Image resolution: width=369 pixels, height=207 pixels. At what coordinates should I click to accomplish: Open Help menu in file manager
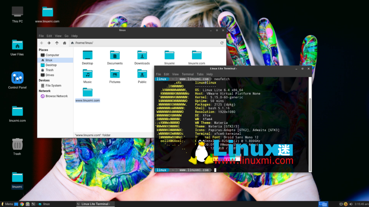tap(74, 36)
